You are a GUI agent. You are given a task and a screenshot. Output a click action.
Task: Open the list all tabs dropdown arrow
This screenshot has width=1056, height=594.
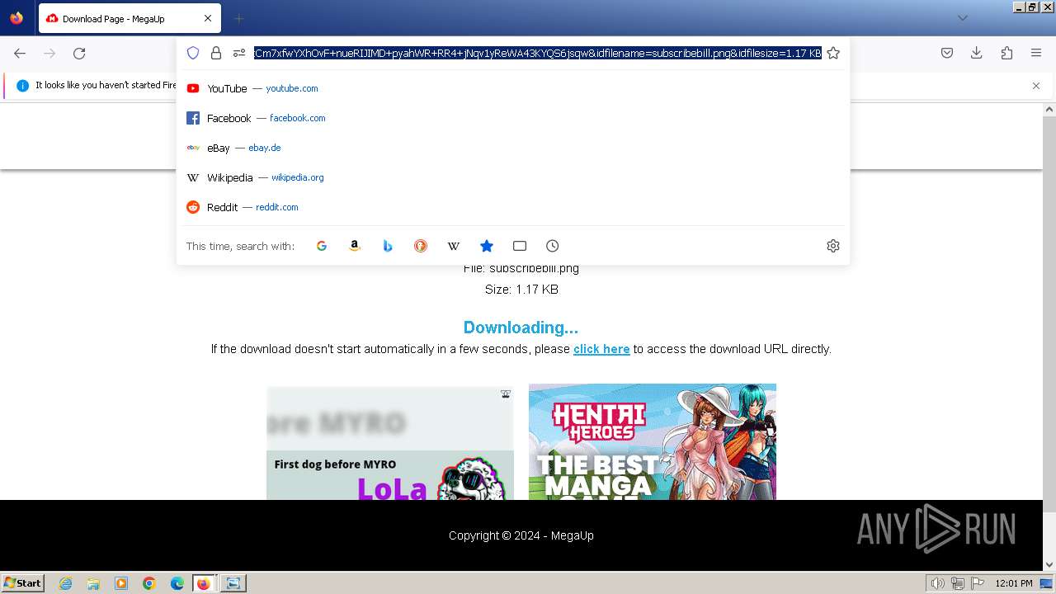pyautogui.click(x=962, y=18)
